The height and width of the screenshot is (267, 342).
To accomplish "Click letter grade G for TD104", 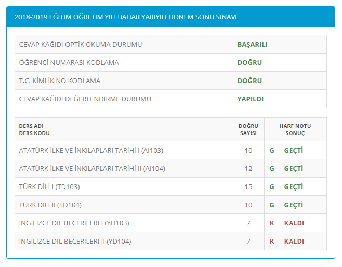I will (272, 205).
